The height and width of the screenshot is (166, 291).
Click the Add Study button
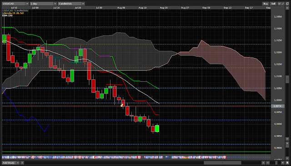tap(9, 163)
